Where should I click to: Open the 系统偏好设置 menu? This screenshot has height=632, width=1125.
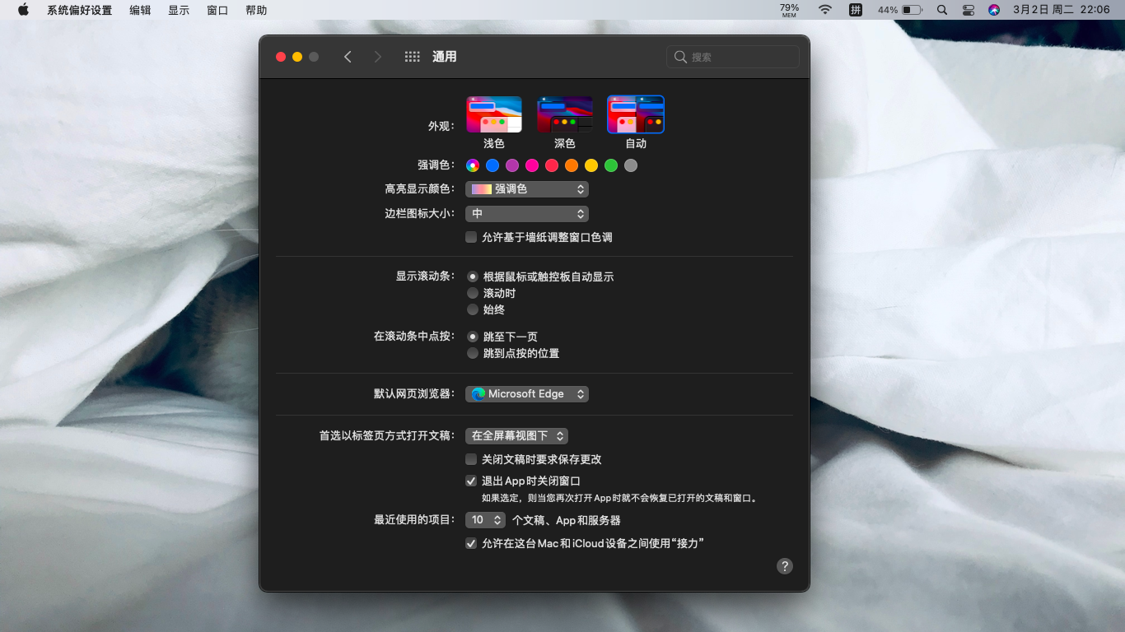click(79, 10)
